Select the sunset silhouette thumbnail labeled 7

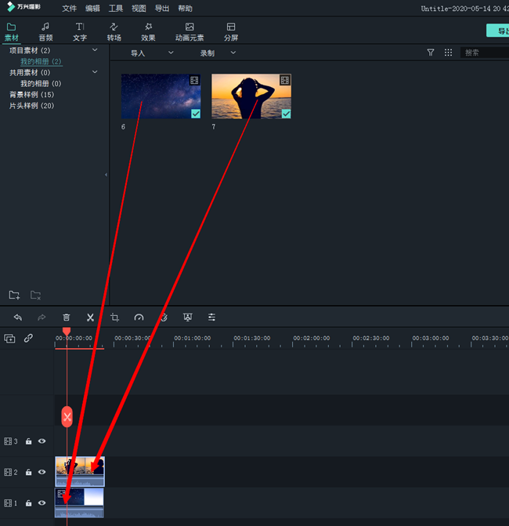251,96
